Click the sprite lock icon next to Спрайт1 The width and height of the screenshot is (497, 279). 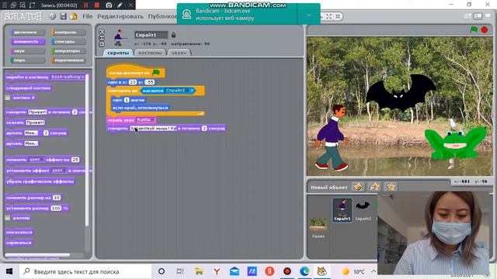point(173,35)
